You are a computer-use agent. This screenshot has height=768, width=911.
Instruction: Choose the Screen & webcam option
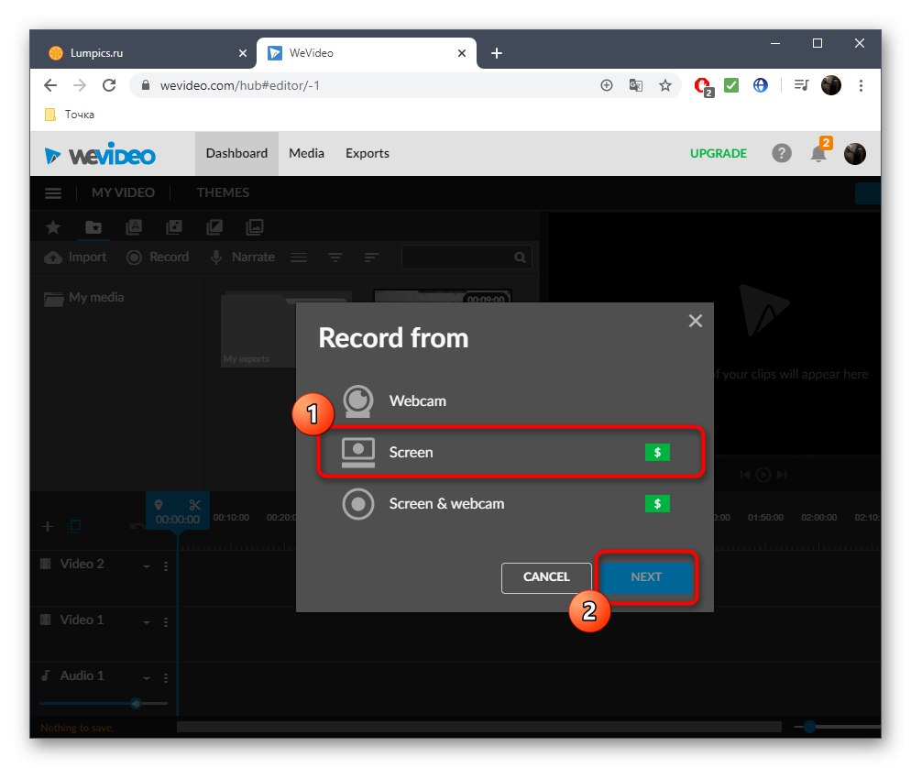(448, 503)
